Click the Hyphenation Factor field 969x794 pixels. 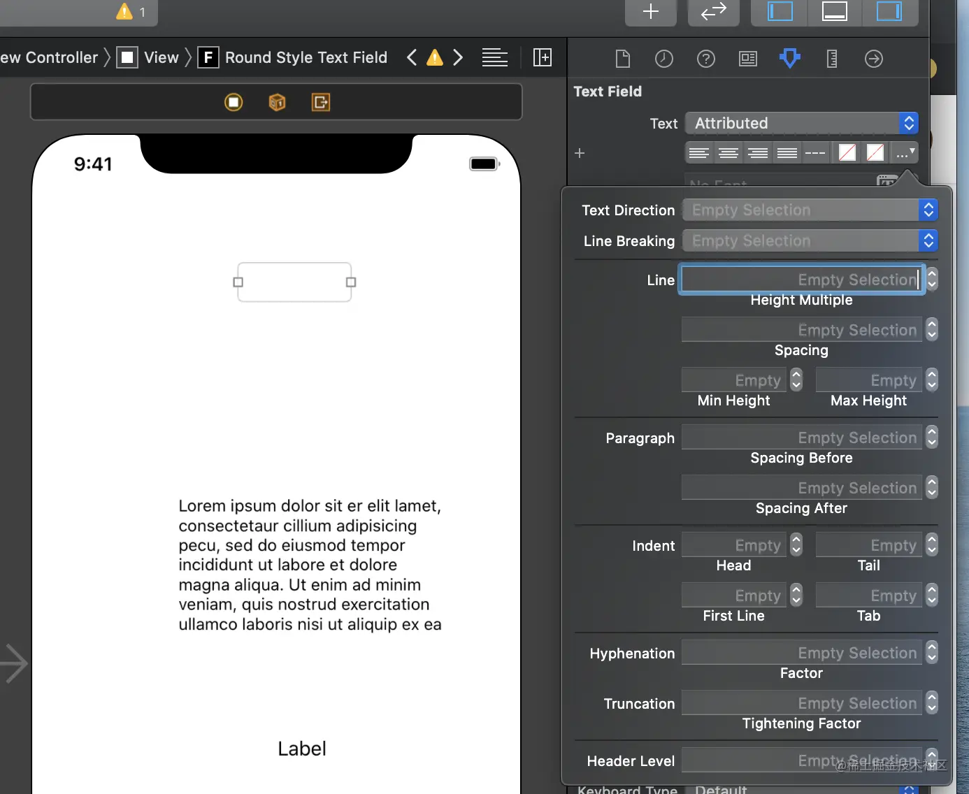[802, 653]
